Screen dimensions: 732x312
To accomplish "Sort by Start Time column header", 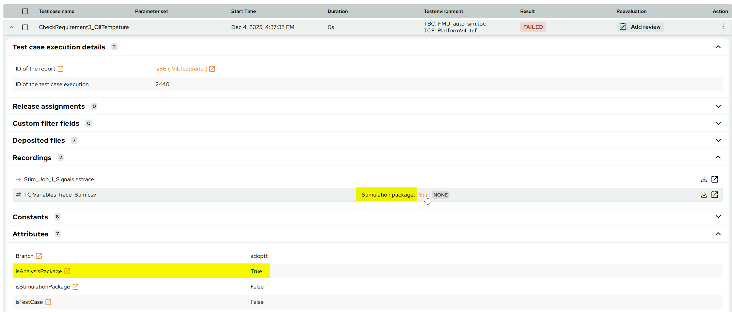I will (x=243, y=11).
